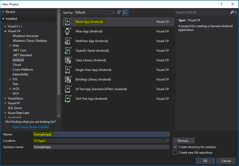Switch to the medium icons list view

[x=125, y=12]
